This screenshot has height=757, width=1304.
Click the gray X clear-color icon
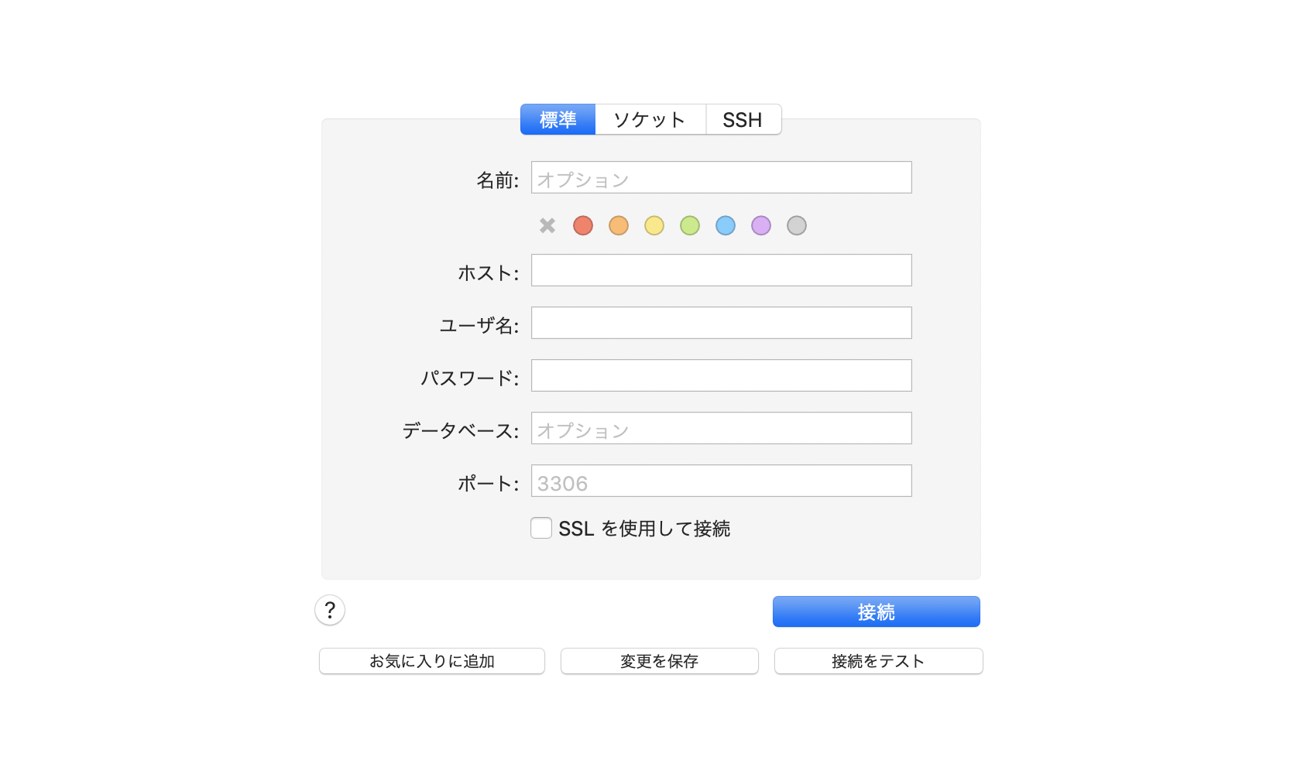click(x=547, y=225)
